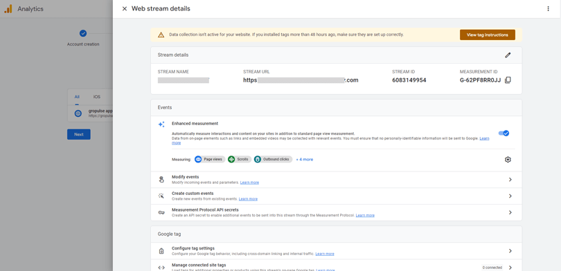Expand the Create custom events chevron

point(510,196)
